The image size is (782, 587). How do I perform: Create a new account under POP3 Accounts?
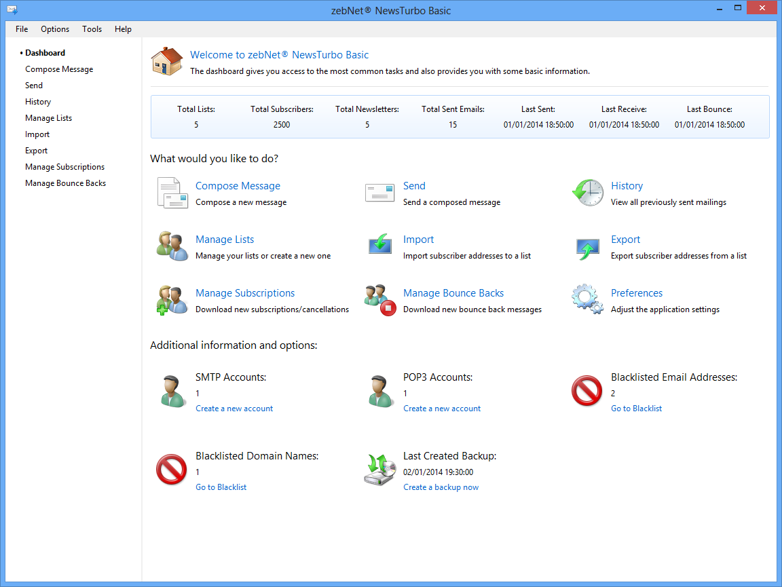[x=442, y=409]
